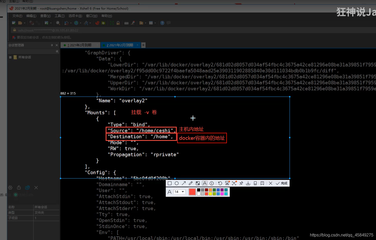Viewport: 376px width, 240px height.
Task: Open the 帮助(H) menu
Action: tap(107, 16)
